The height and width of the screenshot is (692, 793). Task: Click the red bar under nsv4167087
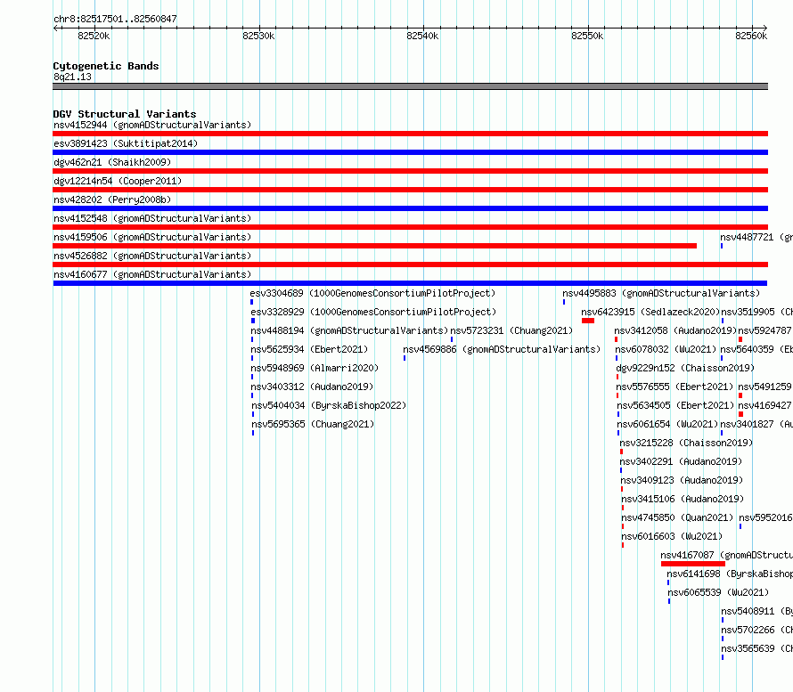coord(693,564)
